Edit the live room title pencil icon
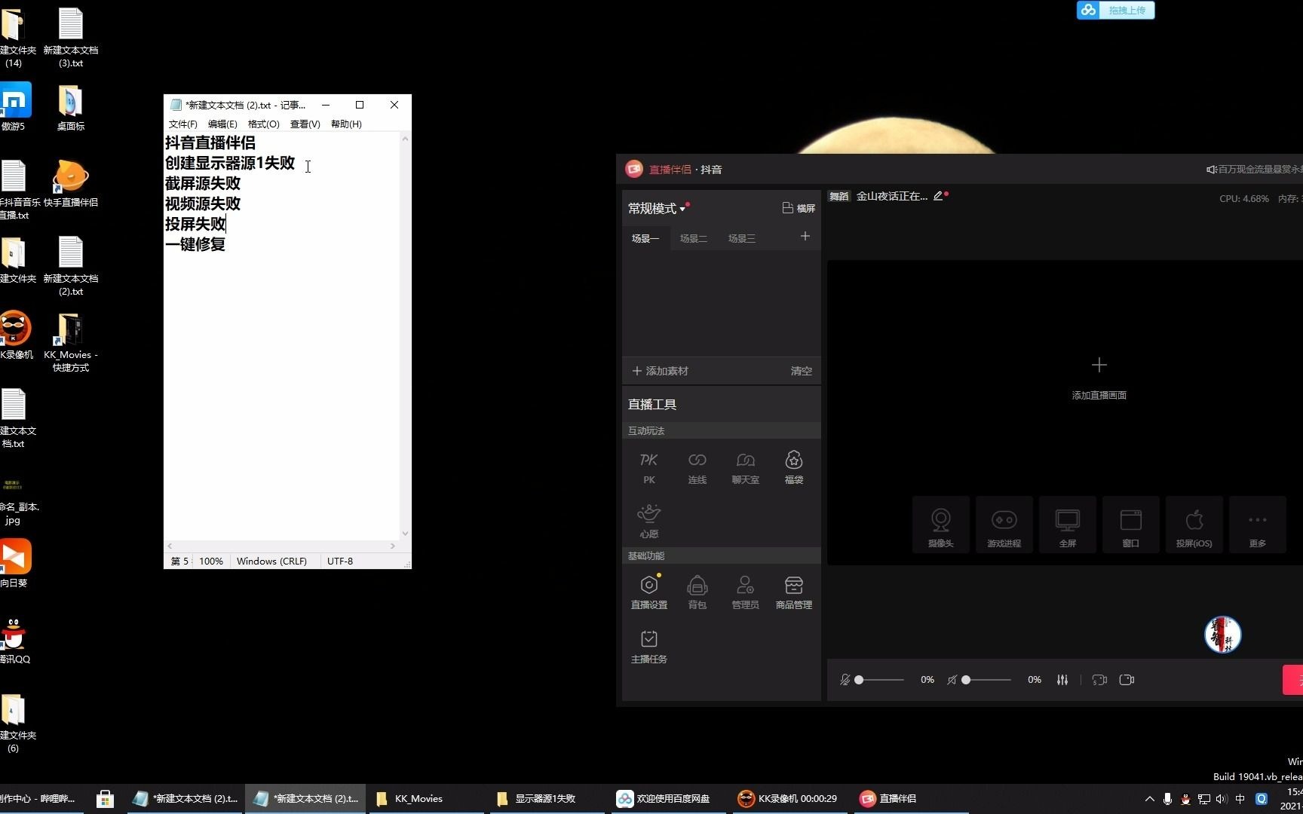Image resolution: width=1303 pixels, height=814 pixels. point(938,196)
